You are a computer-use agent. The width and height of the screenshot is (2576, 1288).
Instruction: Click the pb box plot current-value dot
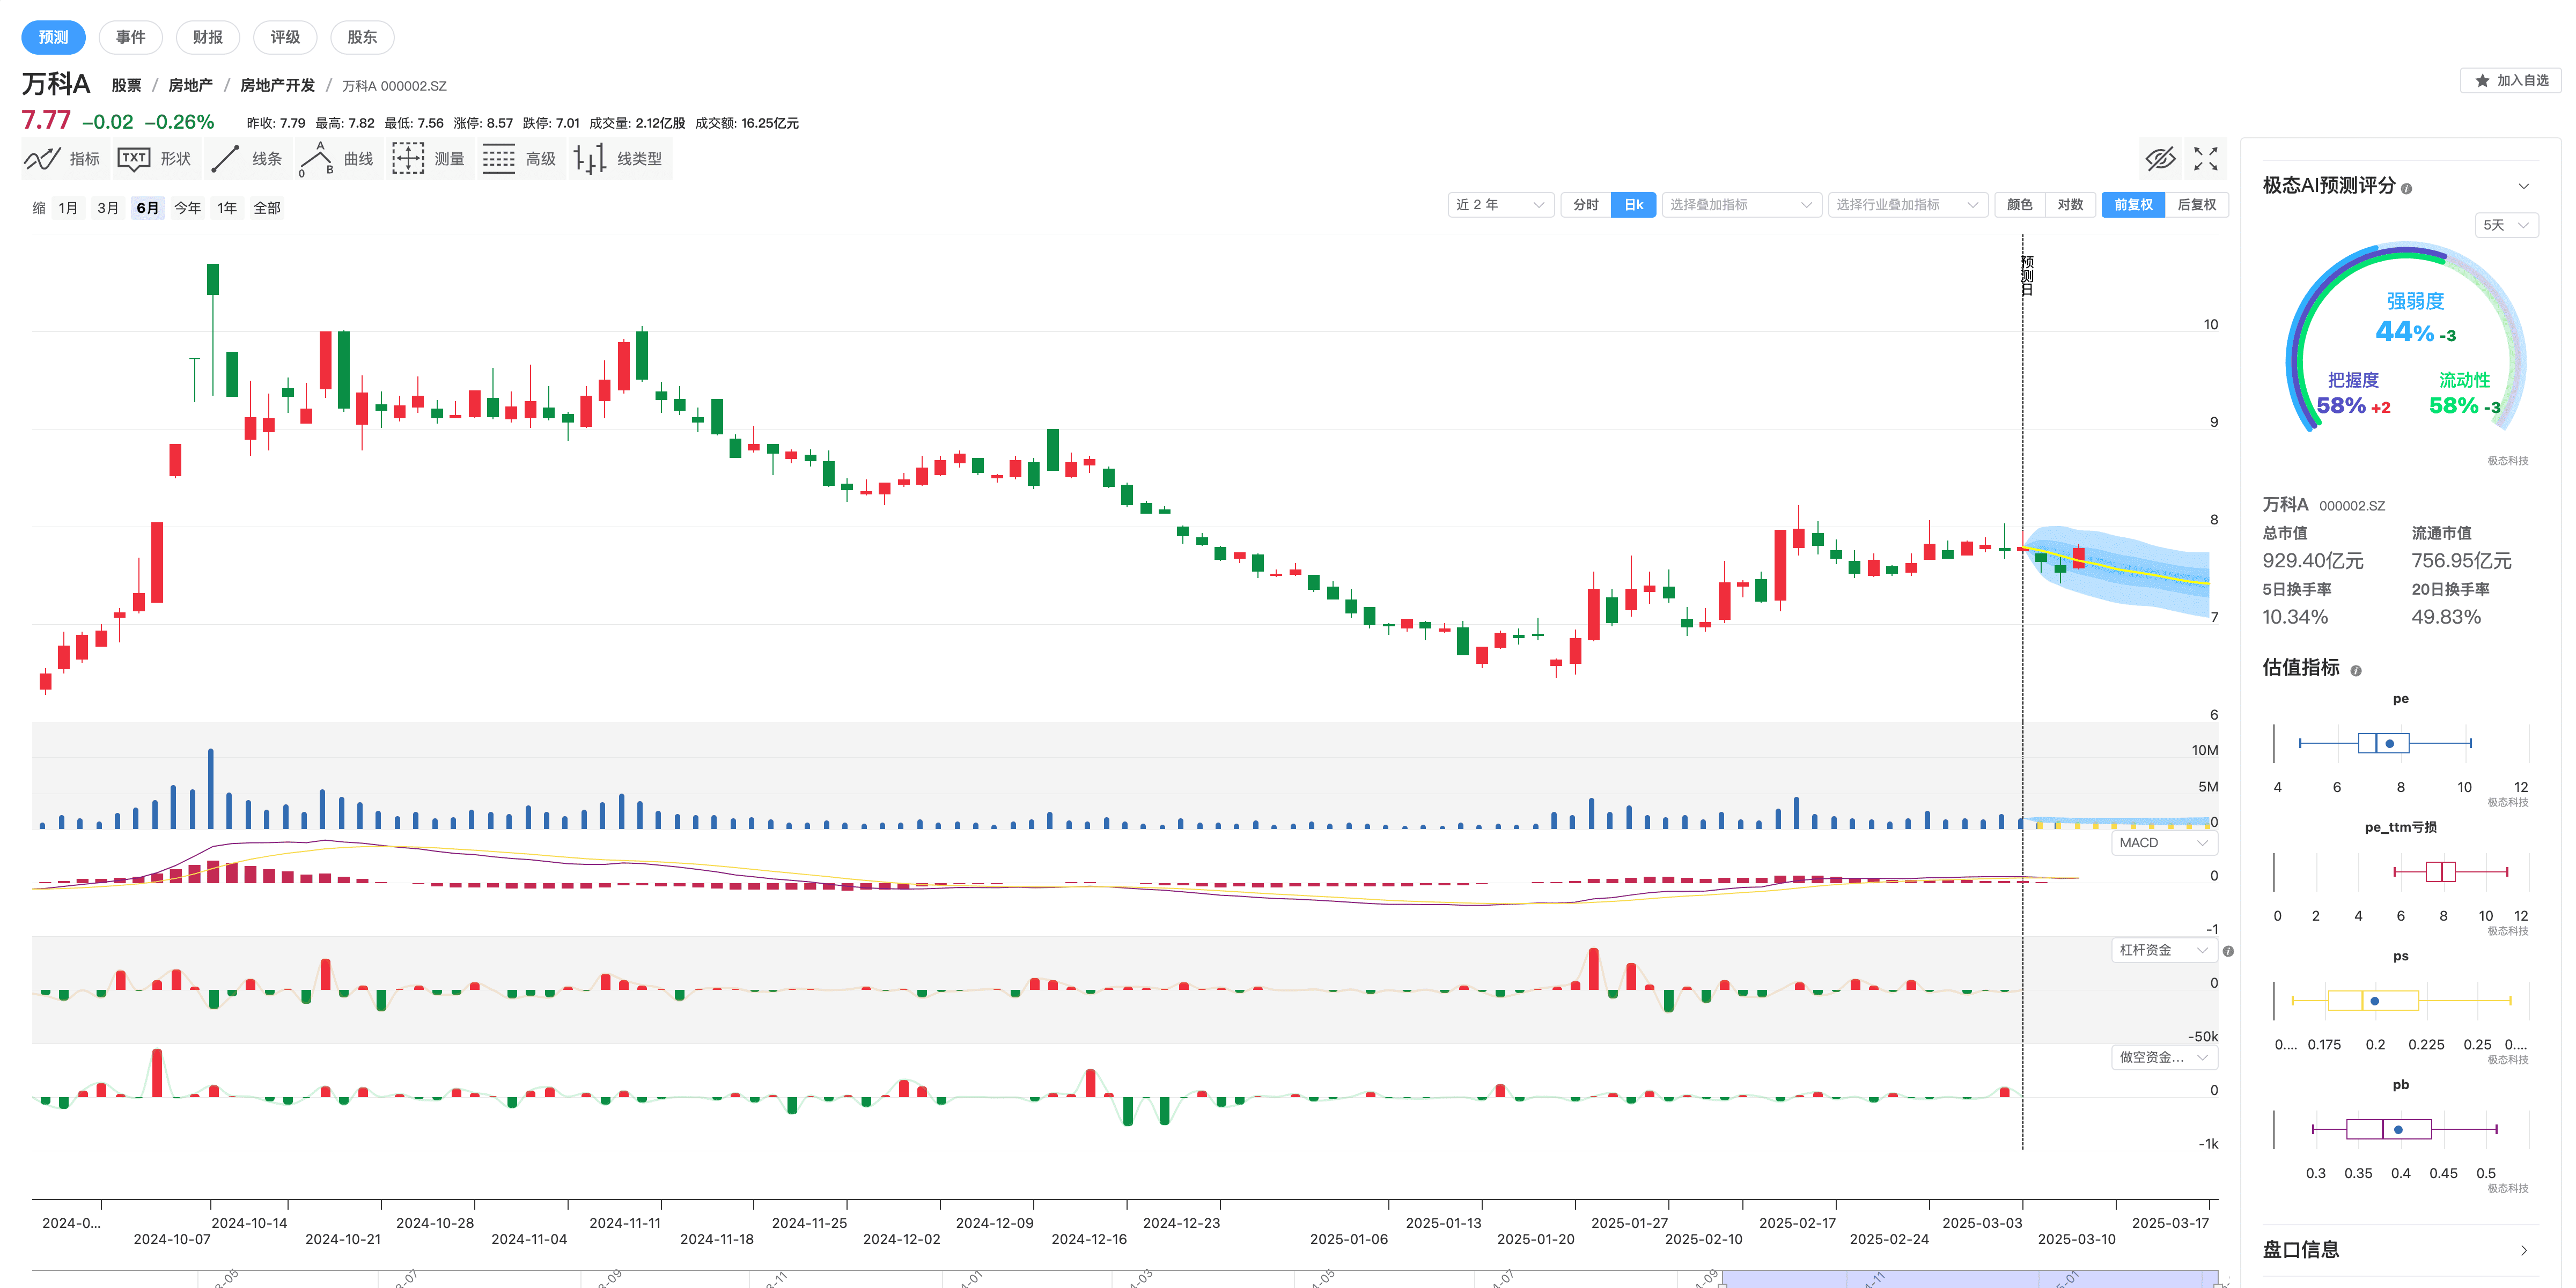[2398, 1130]
